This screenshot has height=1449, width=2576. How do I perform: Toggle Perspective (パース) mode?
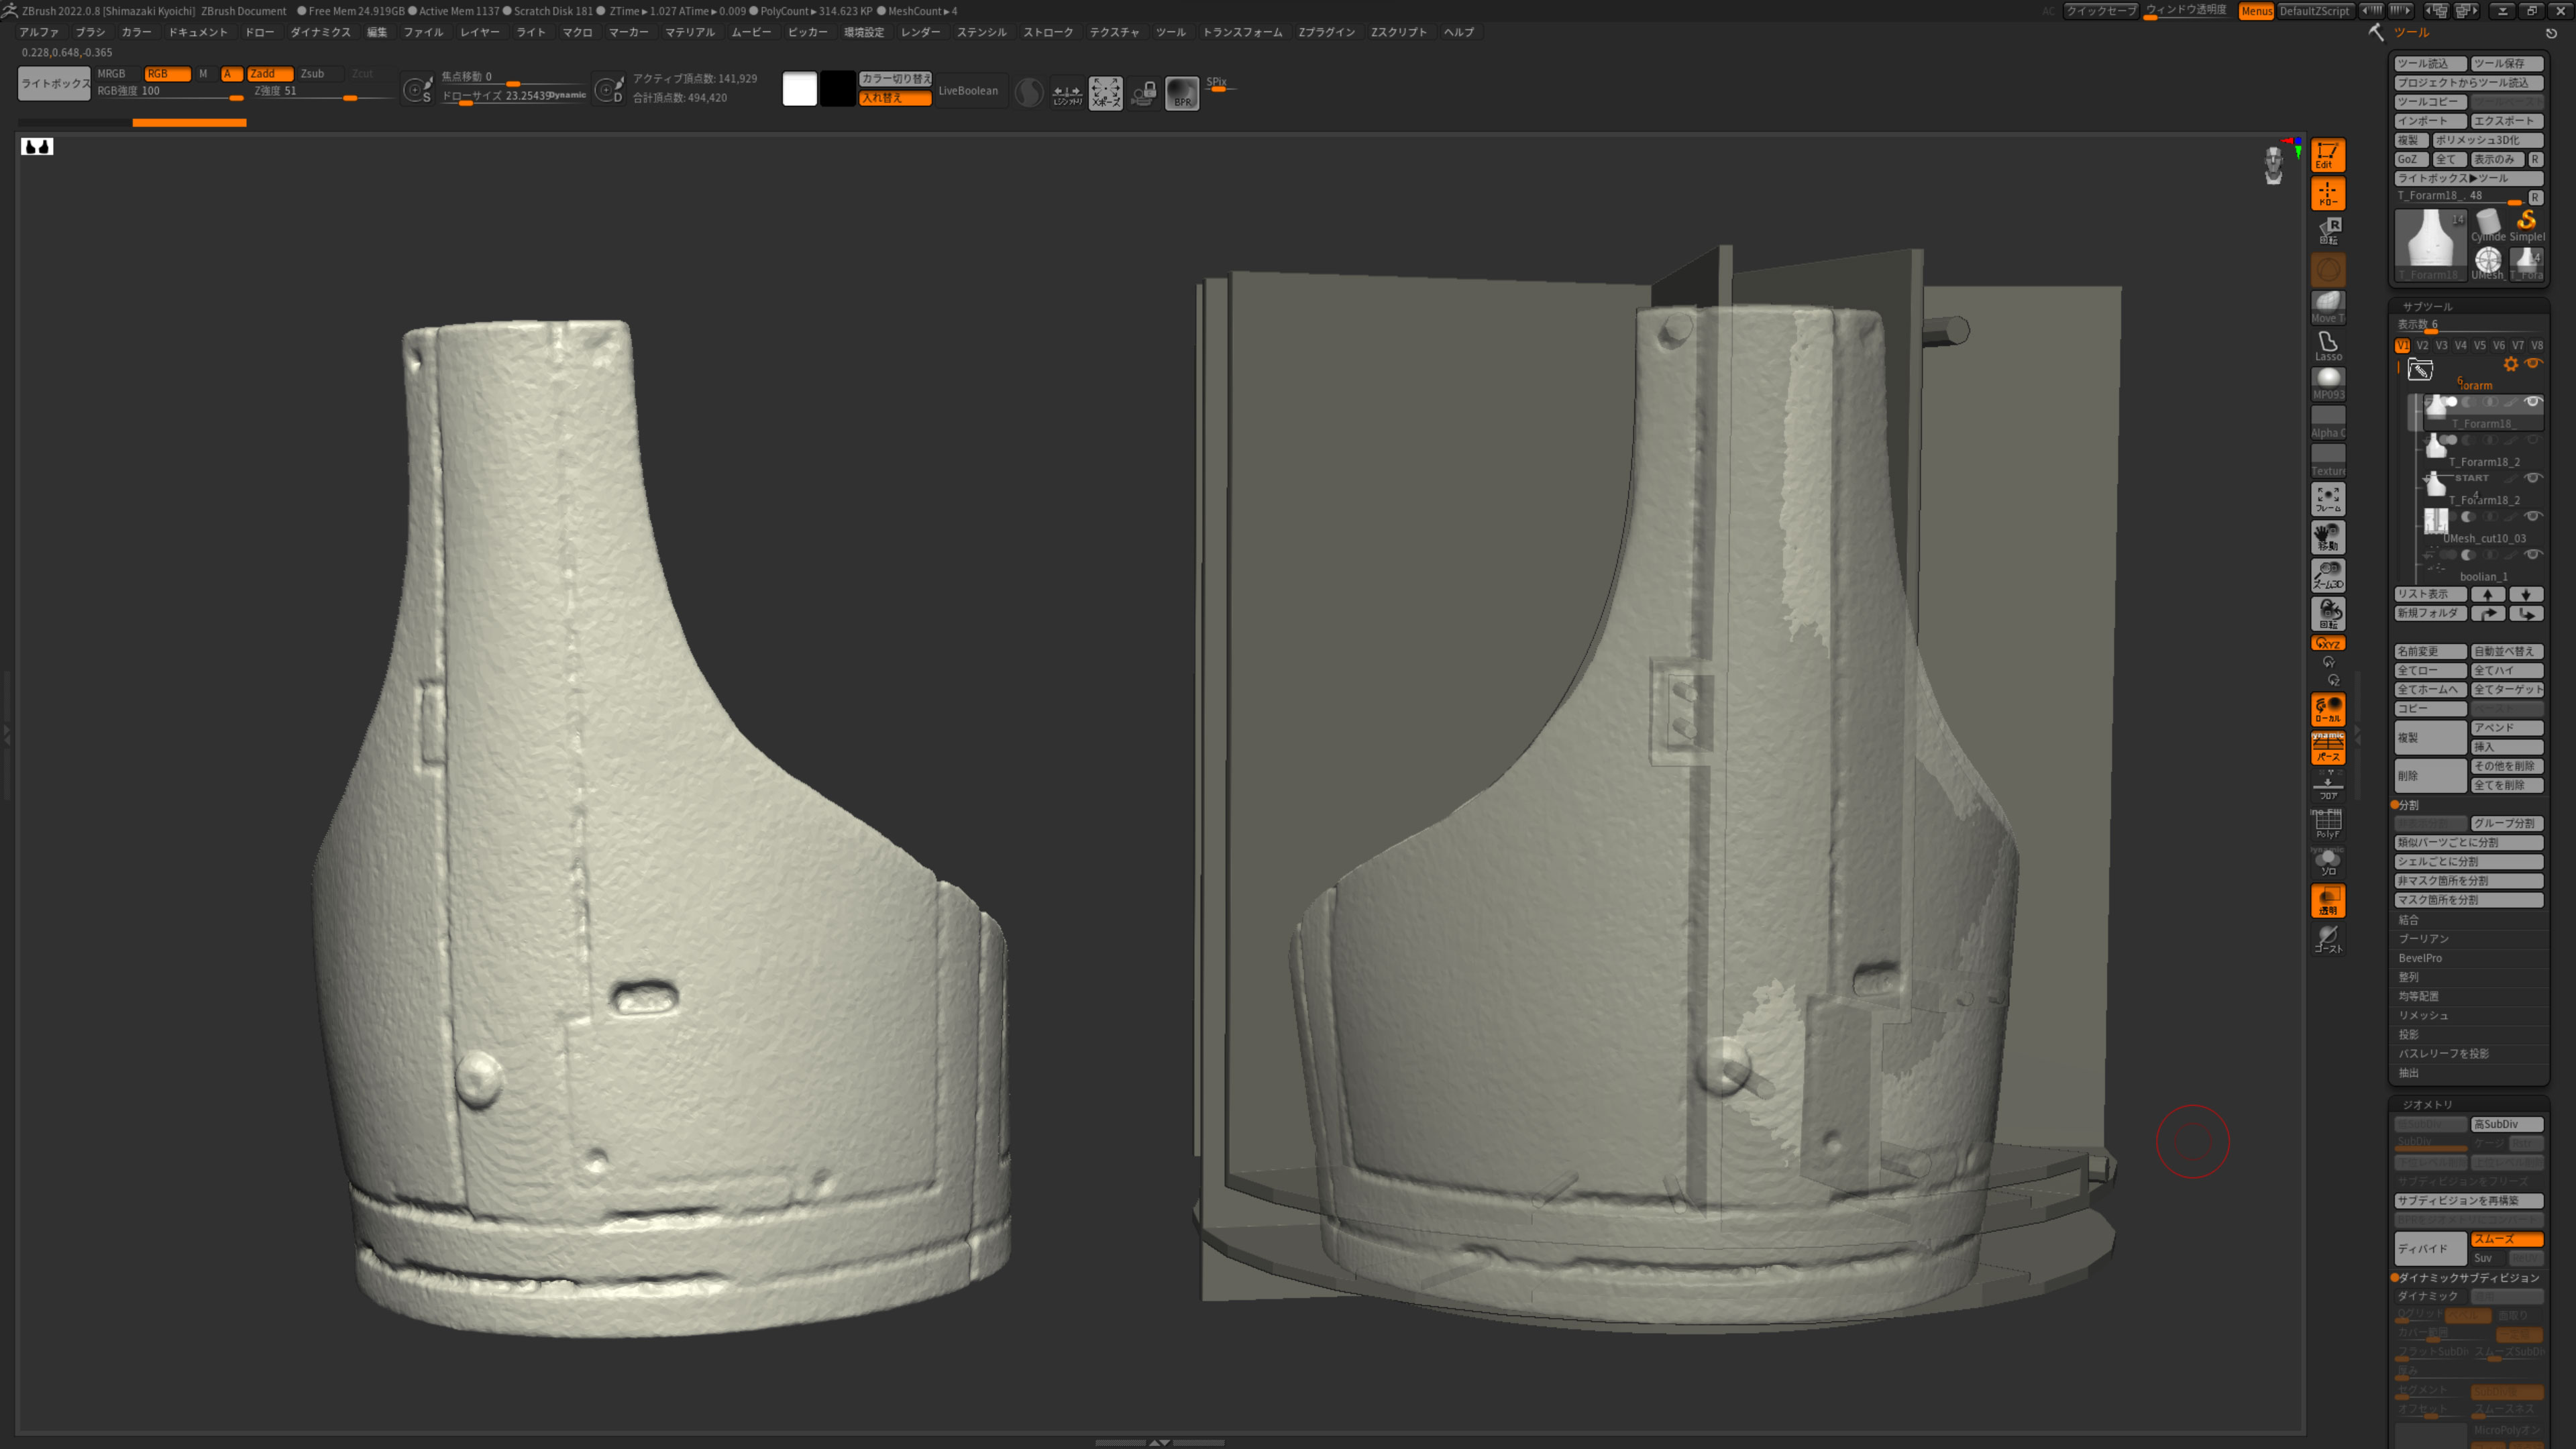coord(2327,747)
